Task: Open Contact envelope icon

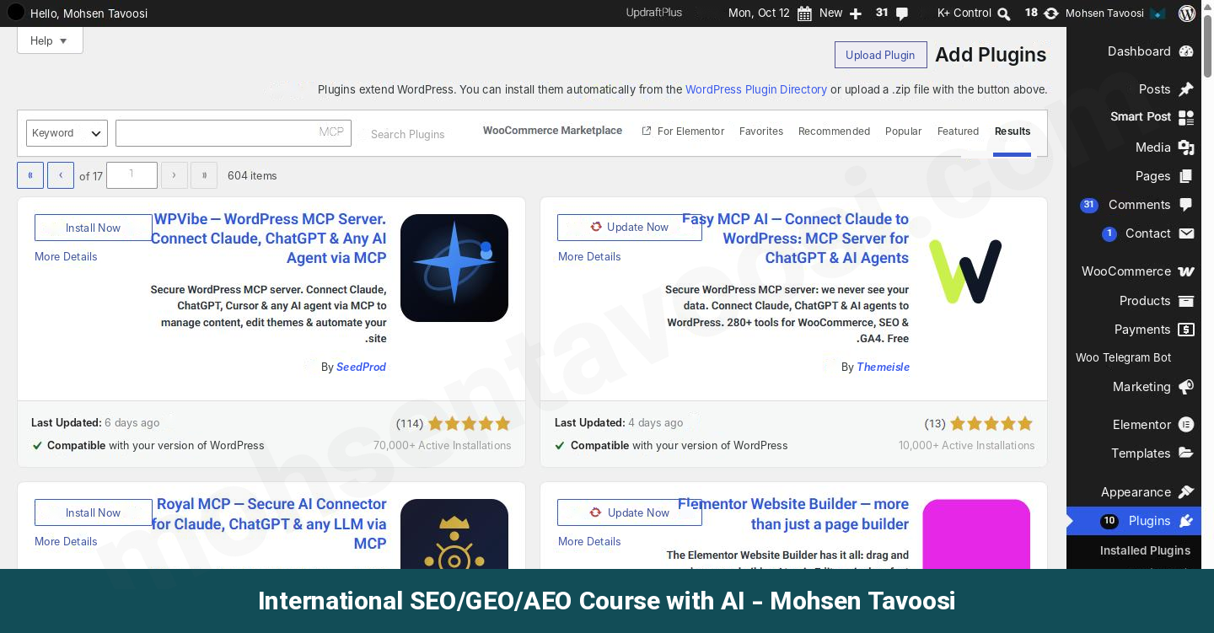Action: (1186, 233)
